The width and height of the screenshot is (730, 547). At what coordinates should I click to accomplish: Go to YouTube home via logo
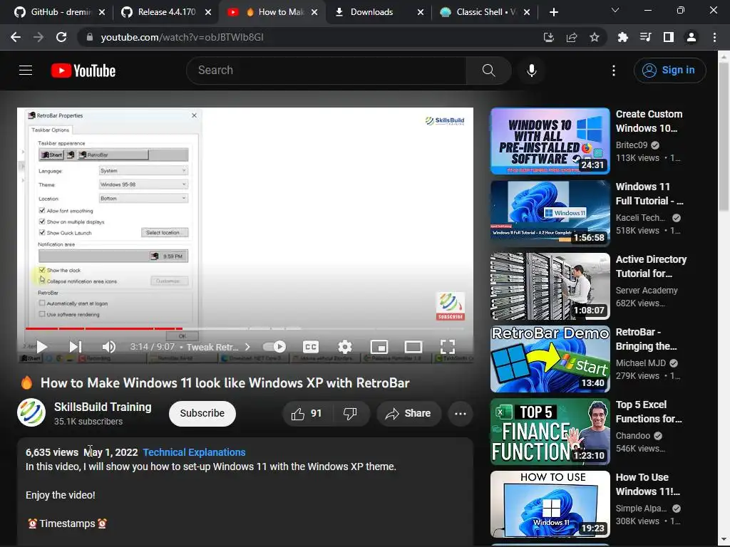[83, 71]
